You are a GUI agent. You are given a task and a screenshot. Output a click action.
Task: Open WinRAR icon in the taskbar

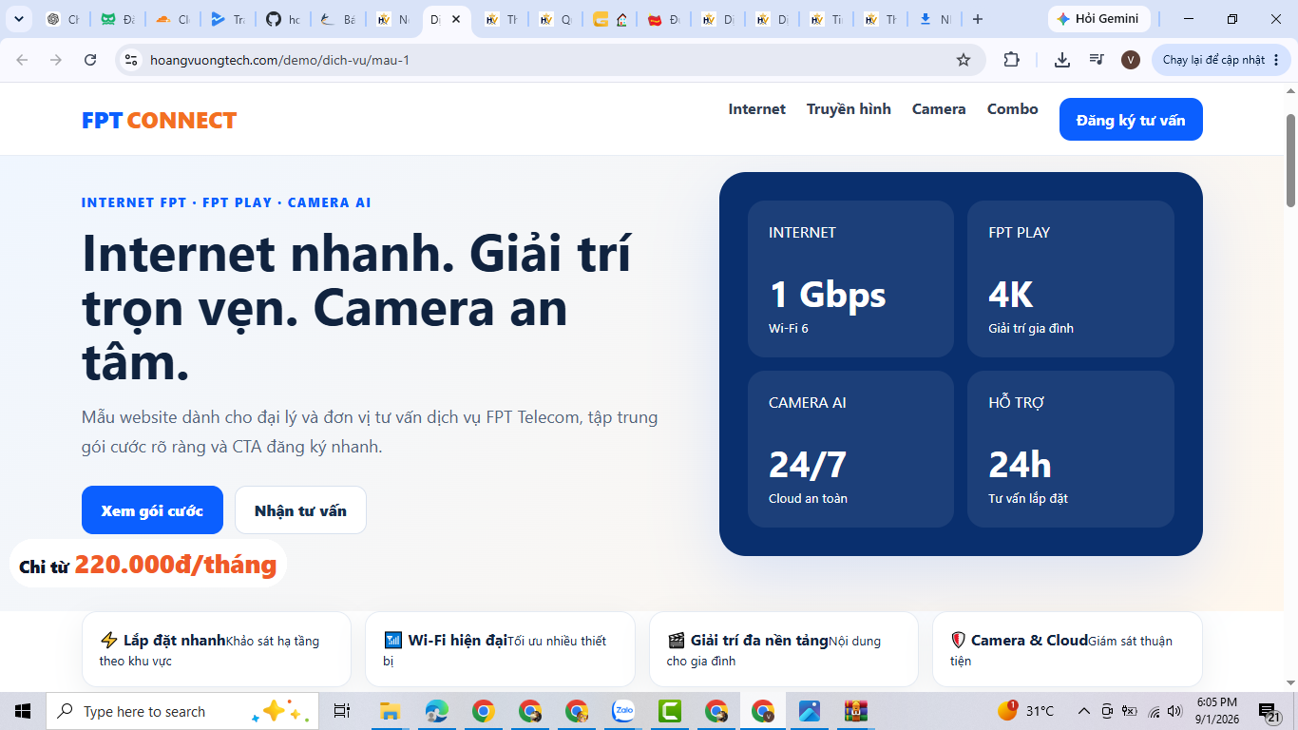pyautogui.click(x=856, y=711)
